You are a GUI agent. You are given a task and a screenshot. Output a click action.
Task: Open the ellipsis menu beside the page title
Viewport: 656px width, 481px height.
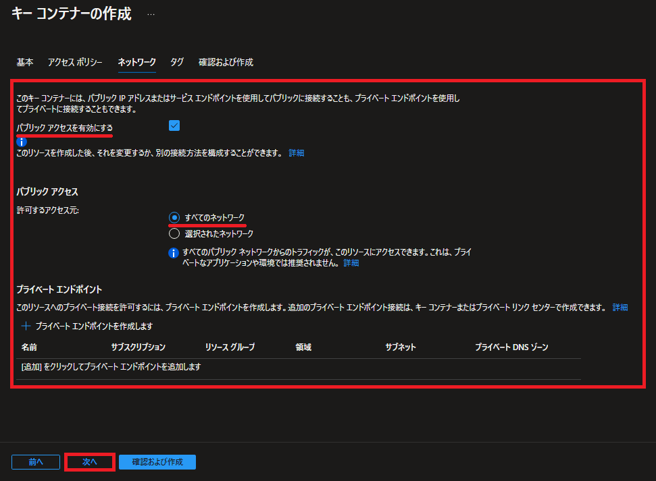click(151, 15)
